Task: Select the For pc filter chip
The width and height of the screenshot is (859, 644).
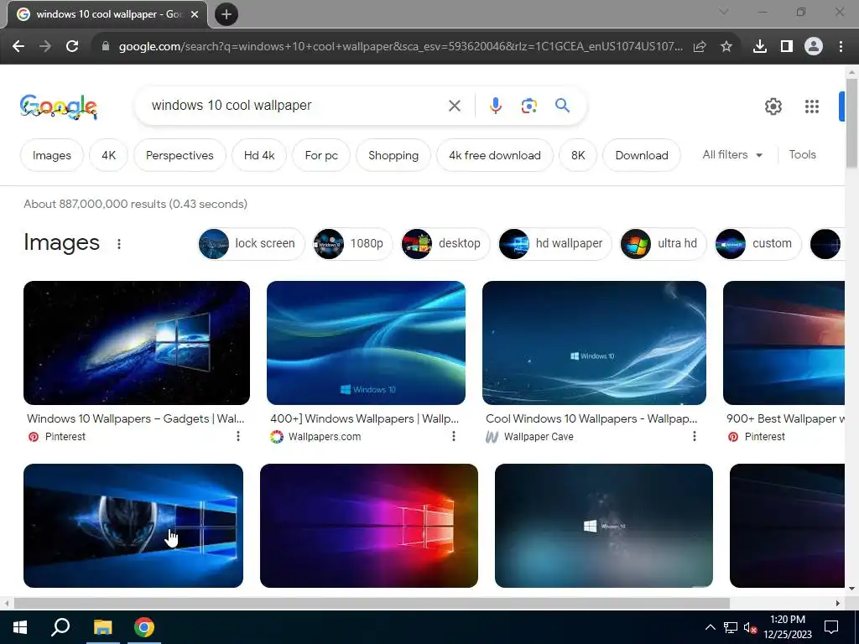Action: [x=321, y=155]
